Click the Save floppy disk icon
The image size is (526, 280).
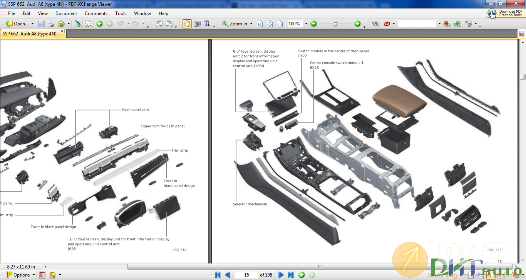(x=41, y=24)
